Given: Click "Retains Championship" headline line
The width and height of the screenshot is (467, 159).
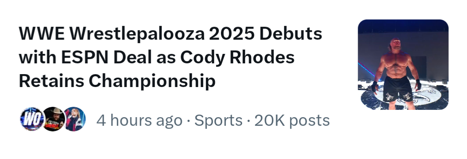Looking at the screenshot, I should 117,81.
